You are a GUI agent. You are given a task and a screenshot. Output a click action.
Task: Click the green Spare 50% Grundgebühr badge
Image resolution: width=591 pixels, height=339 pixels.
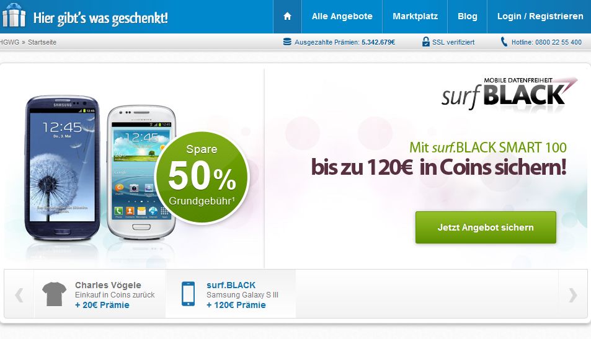202,177
